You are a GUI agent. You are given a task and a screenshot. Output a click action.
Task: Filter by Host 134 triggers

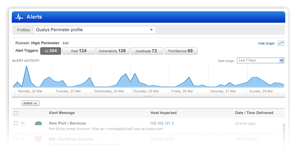tap(79, 51)
